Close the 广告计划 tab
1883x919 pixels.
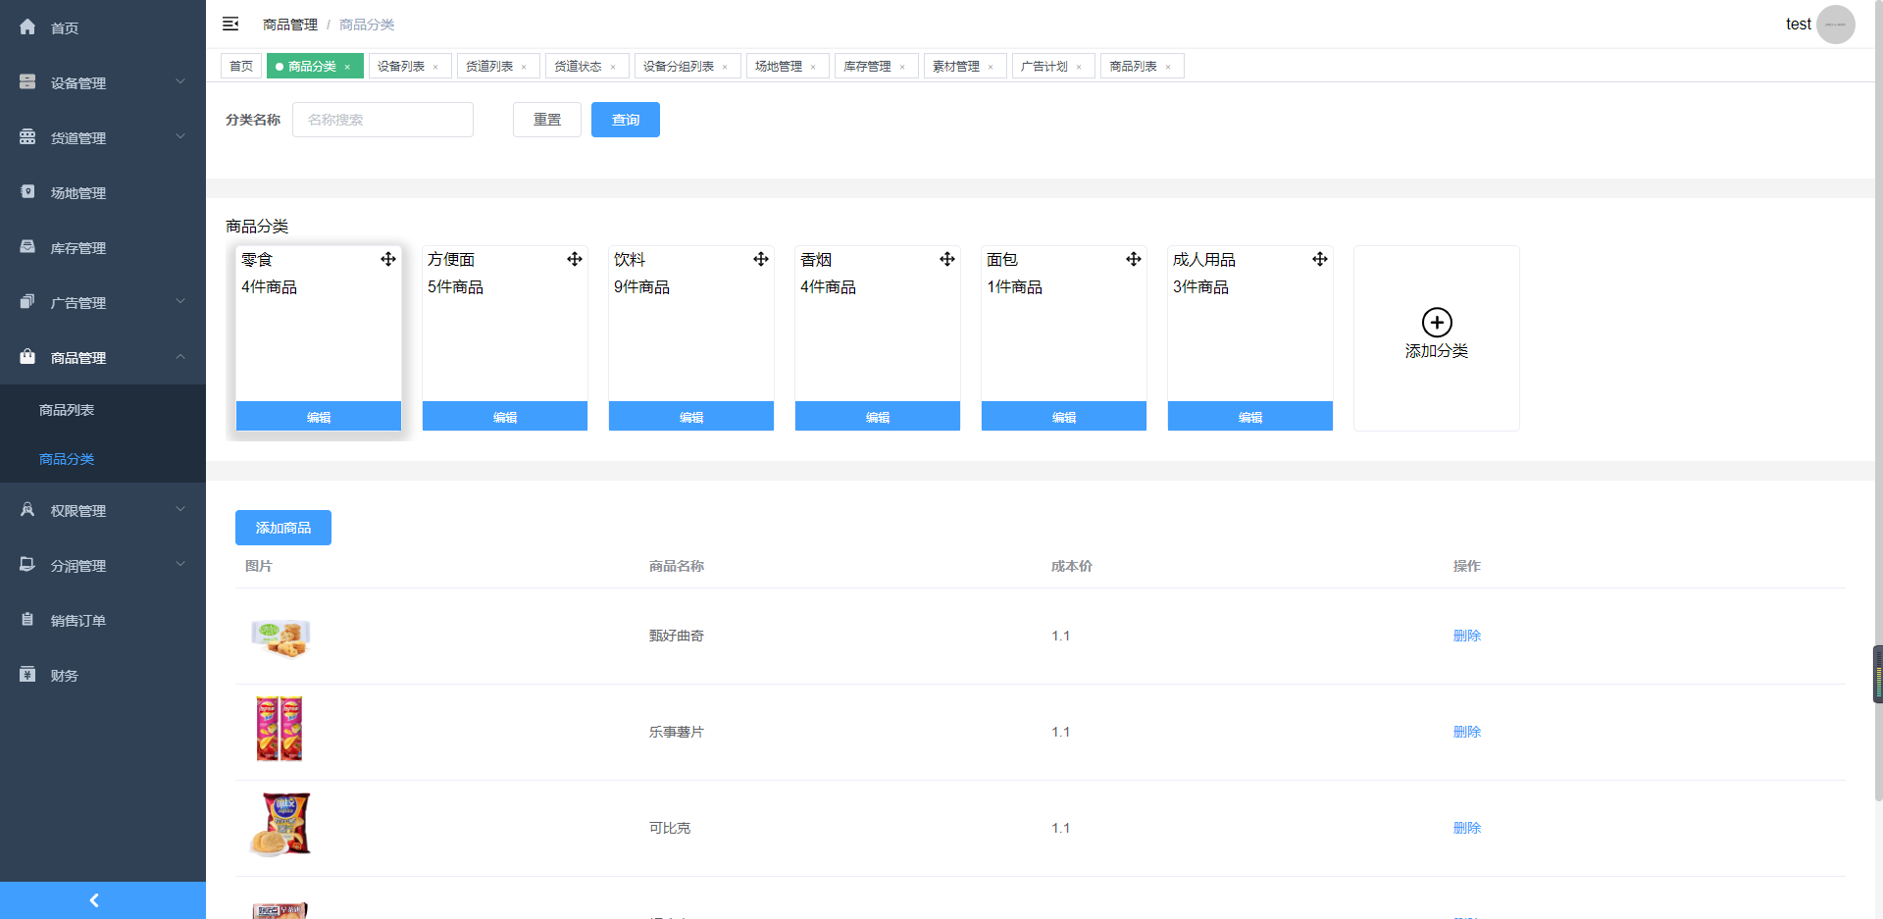(x=1079, y=67)
